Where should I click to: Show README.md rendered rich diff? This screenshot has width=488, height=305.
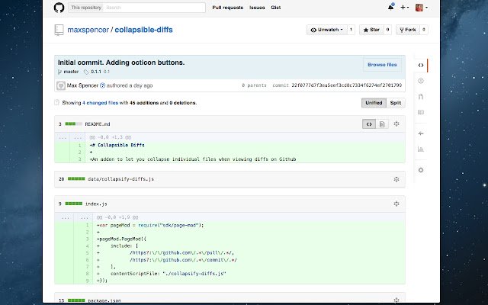382,124
